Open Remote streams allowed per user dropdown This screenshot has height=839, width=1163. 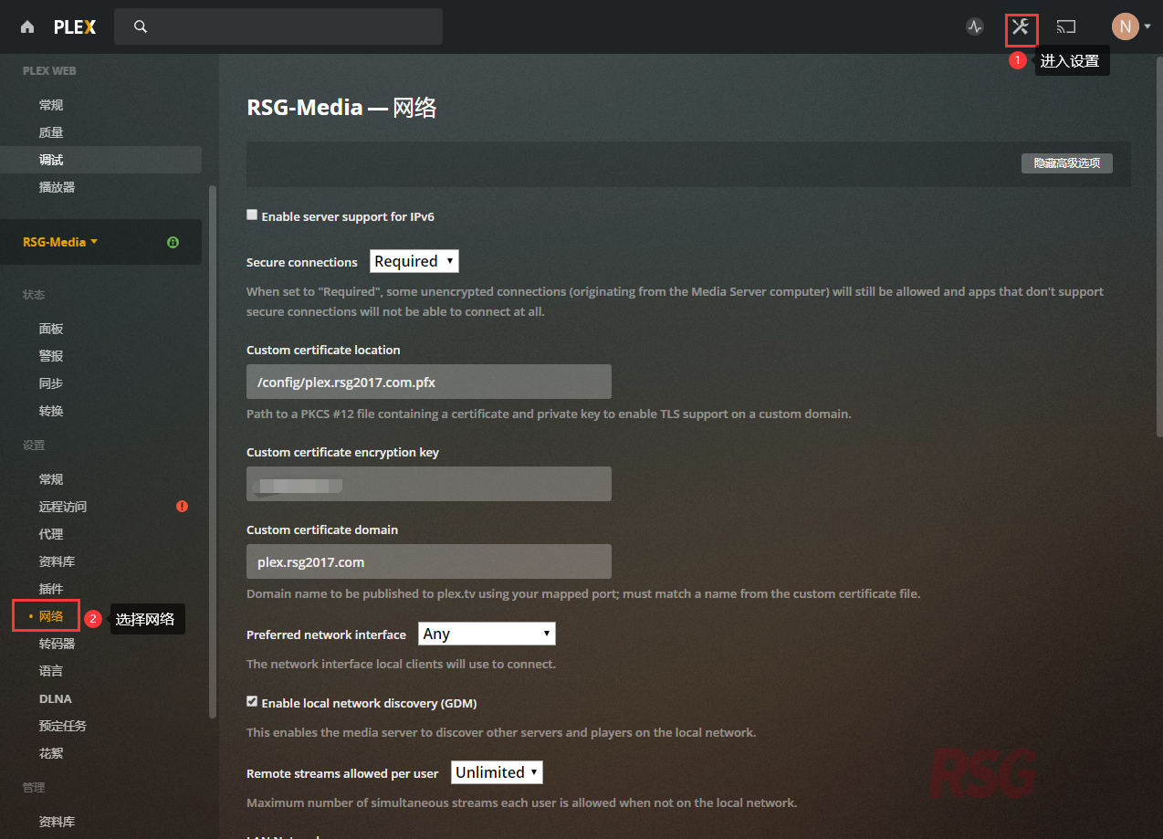click(x=497, y=772)
